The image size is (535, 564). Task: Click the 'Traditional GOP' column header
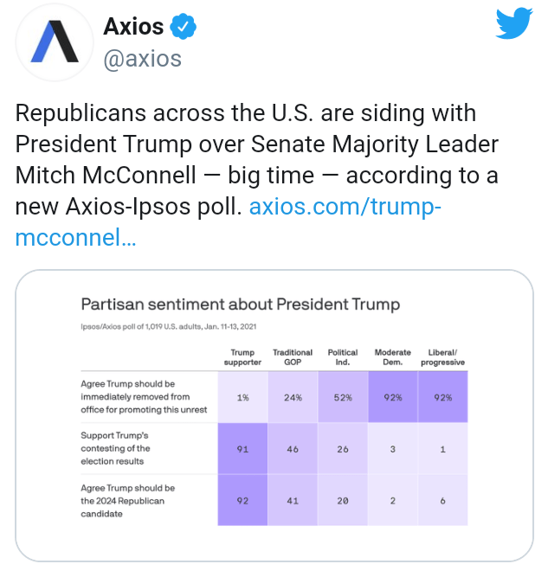coord(293,357)
